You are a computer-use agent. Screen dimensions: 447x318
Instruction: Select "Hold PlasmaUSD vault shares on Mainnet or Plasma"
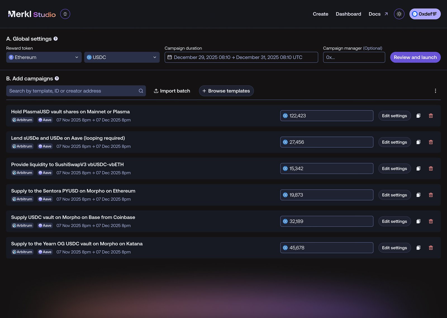point(70,112)
